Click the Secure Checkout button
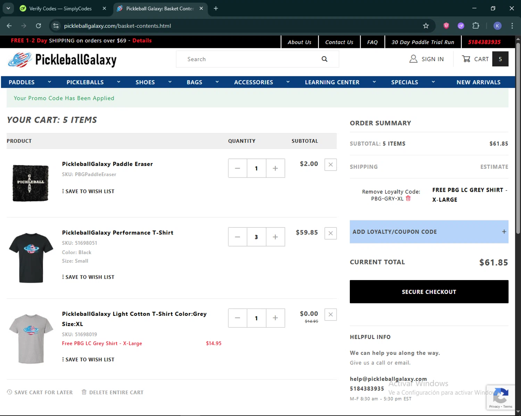This screenshot has height=416, width=521. 429,292
